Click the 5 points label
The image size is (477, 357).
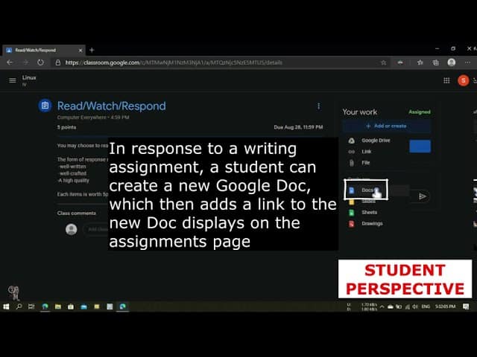click(66, 127)
